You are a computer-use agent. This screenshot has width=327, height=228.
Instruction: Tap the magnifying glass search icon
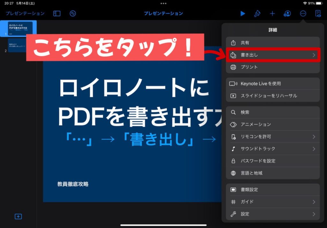pos(233,113)
